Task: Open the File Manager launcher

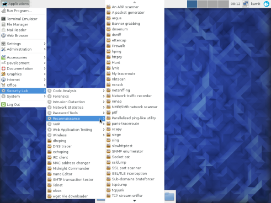Action: [x=23, y=24]
